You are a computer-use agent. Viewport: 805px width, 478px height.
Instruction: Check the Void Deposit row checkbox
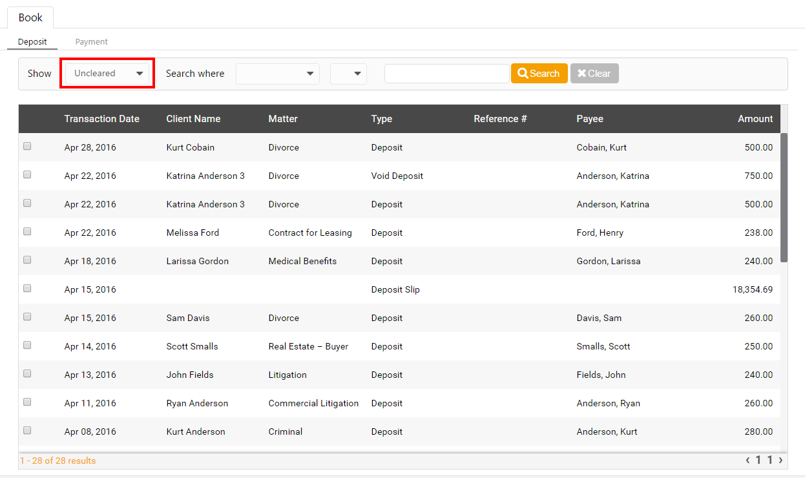27,174
